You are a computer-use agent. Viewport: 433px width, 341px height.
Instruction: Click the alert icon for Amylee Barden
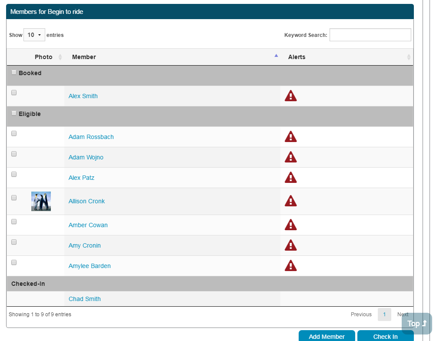pyautogui.click(x=290, y=266)
